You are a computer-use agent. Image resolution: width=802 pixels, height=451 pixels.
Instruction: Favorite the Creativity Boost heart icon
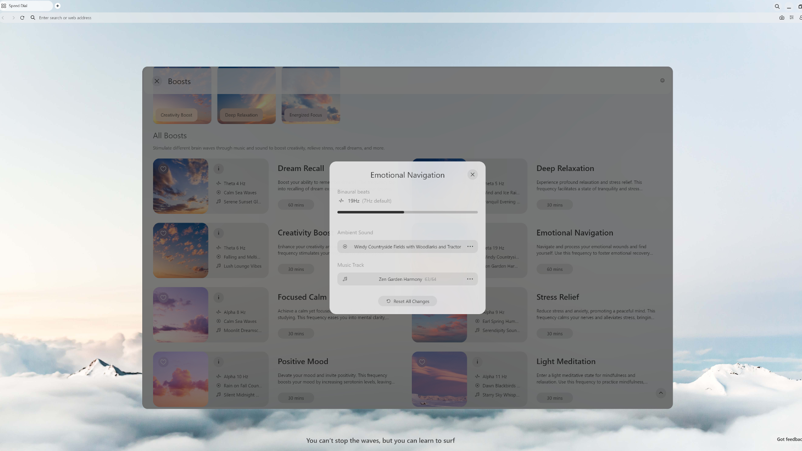163,233
